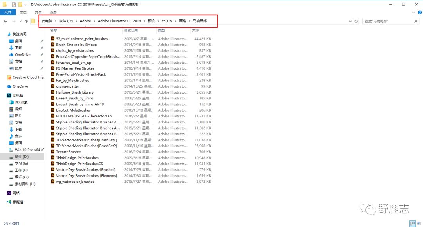Refresh the current folder view
This screenshot has height=227, width=423.
click(x=356, y=21)
